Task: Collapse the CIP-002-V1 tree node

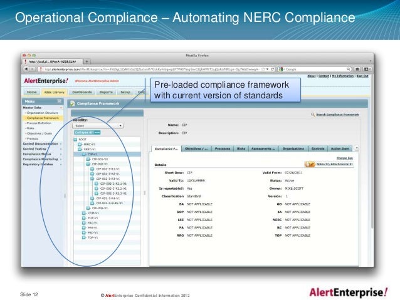Action: [88, 164]
